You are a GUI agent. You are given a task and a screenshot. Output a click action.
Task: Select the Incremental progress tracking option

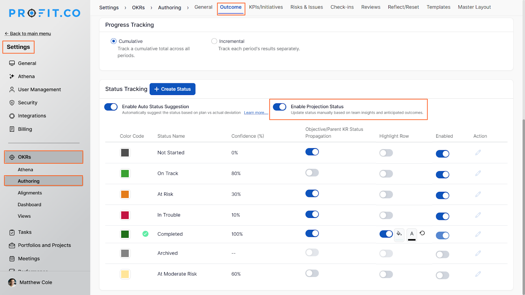point(214,41)
